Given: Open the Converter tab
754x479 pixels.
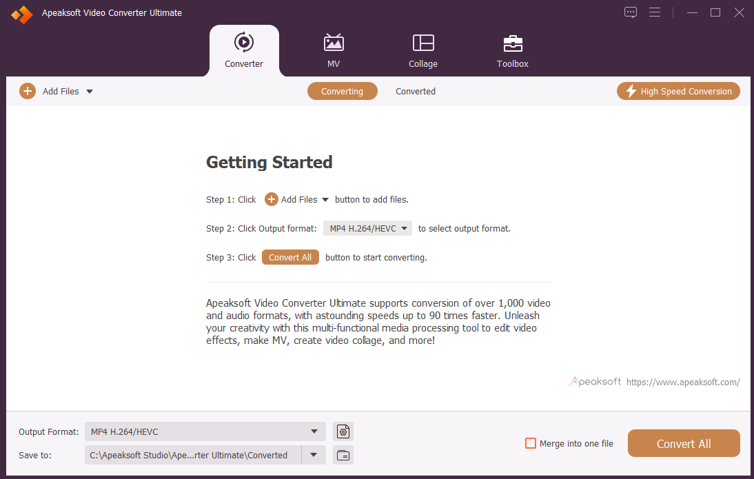Looking at the screenshot, I should point(244,50).
